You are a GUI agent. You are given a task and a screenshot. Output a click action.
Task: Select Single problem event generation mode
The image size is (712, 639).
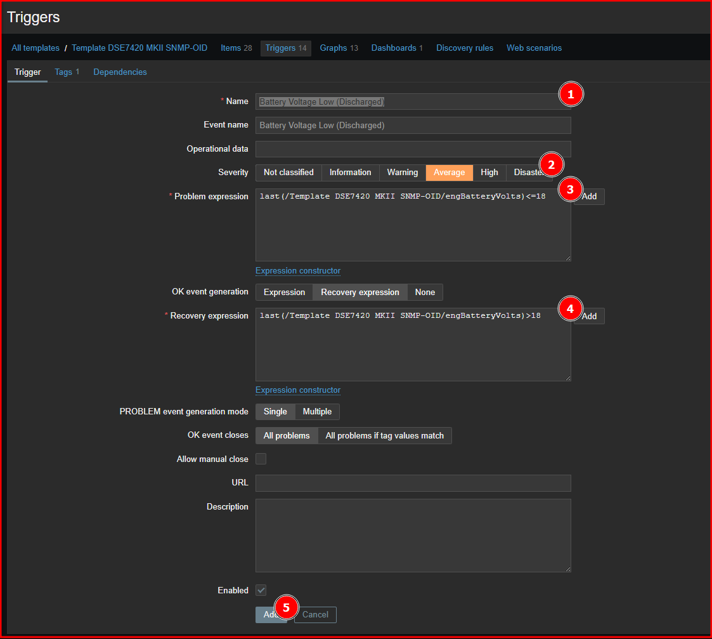(275, 412)
